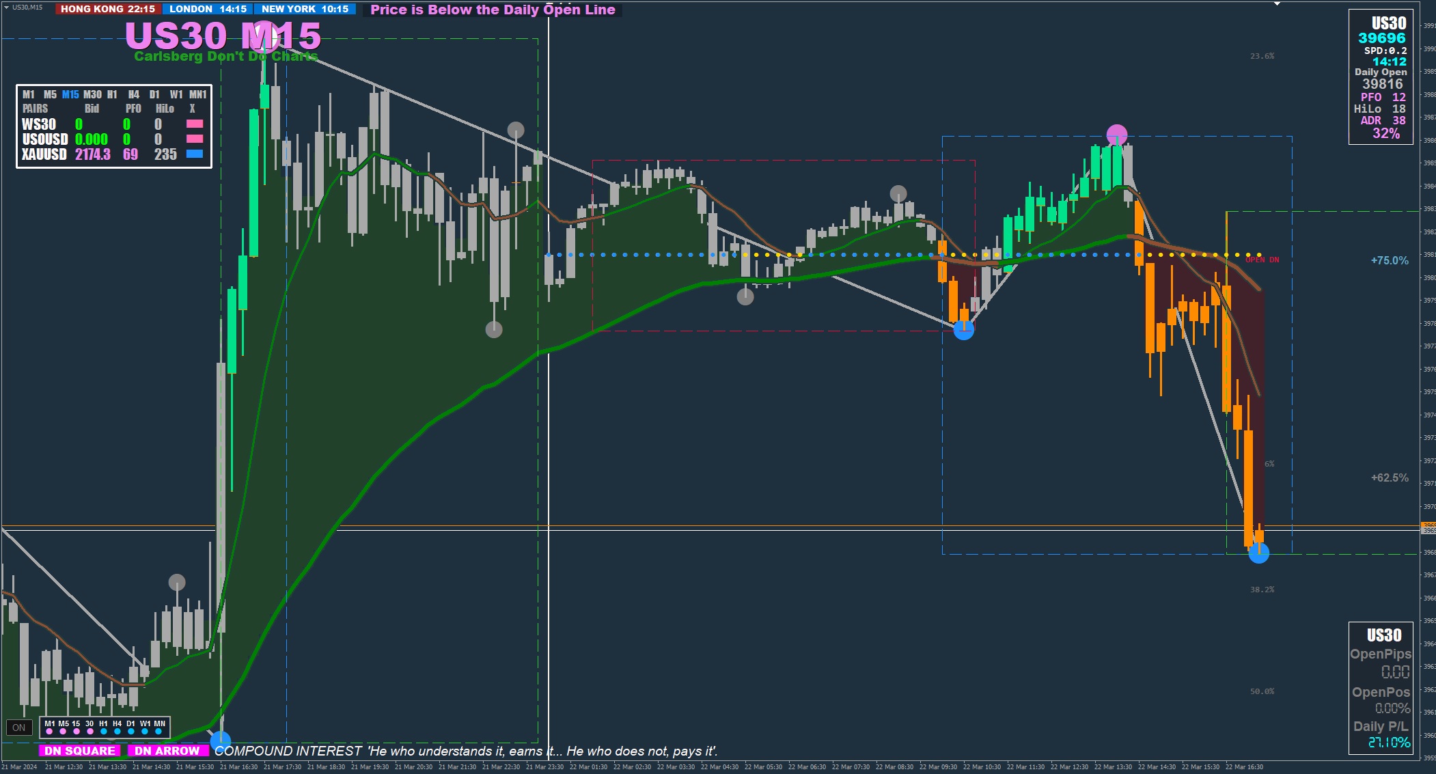Click the blue swing-low circle near 22 Mar 10:00

[x=963, y=330]
